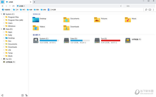The image size is (156, 97).
Task: Toggle the preview pane rectangle icon
Action: pos(150,10)
